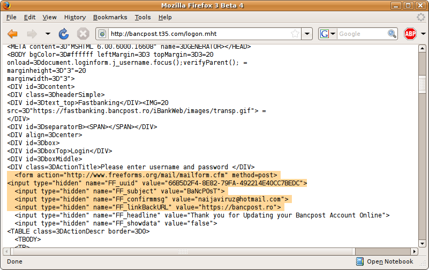
Task: Open the back/forward history dropdown arrow
Action: (48, 34)
